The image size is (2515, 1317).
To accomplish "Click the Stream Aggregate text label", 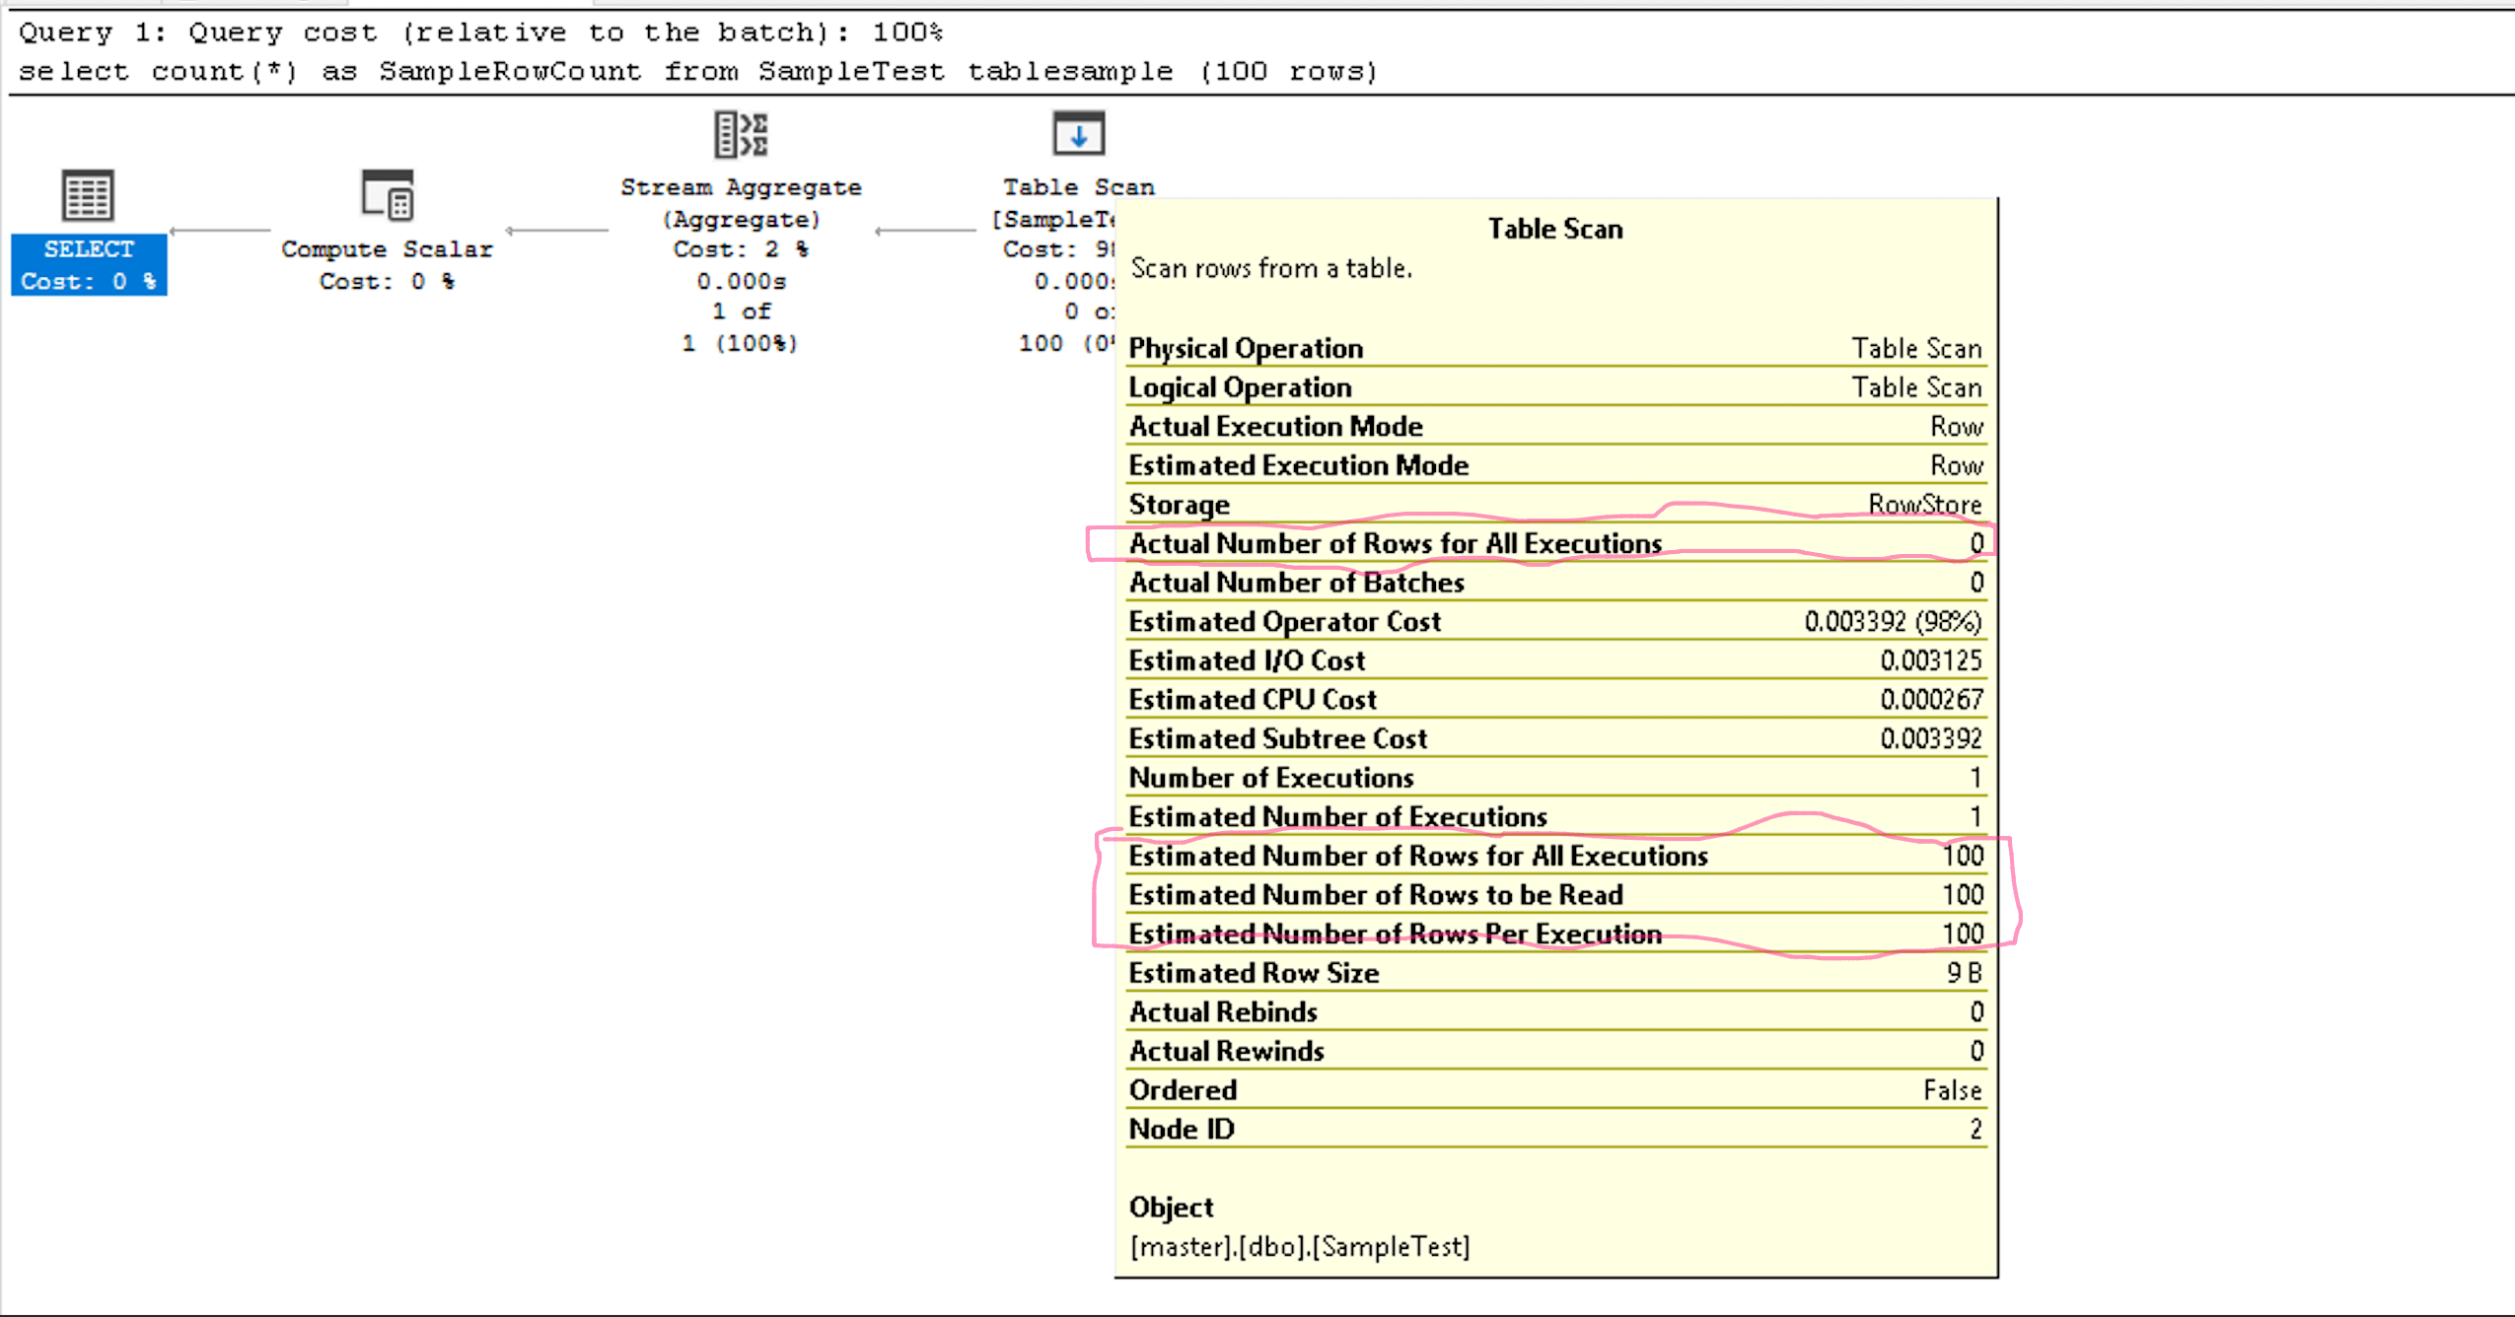I will coord(741,187).
